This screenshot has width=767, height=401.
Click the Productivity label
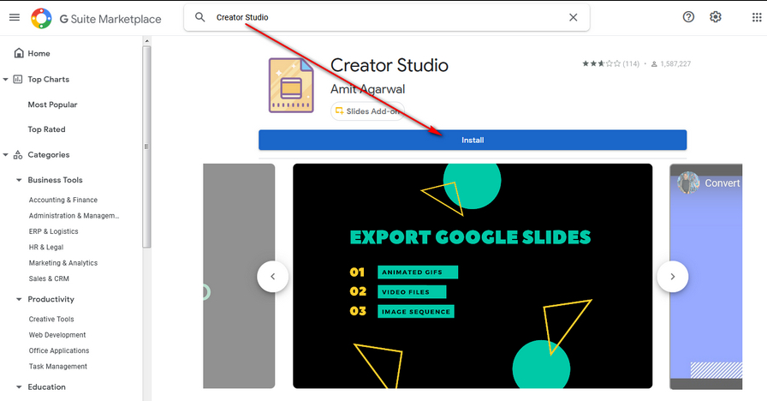(51, 299)
